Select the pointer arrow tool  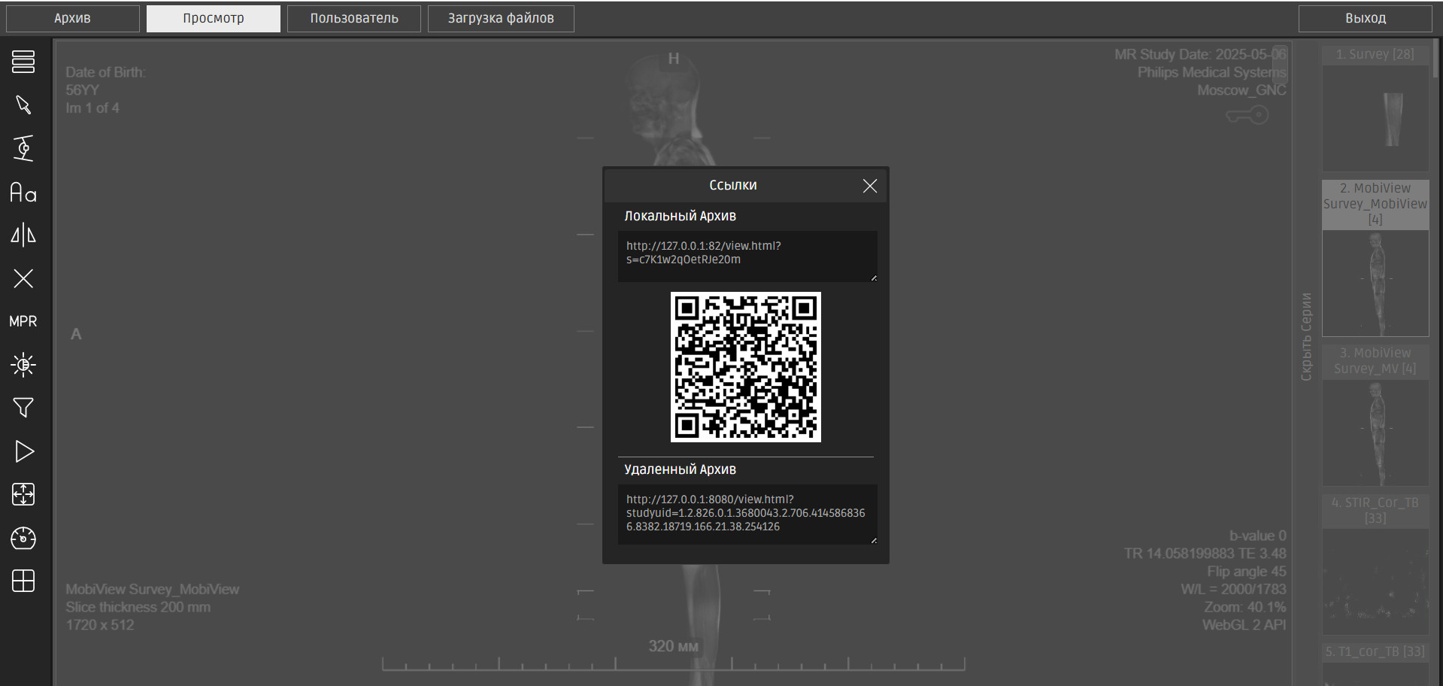[x=23, y=105]
